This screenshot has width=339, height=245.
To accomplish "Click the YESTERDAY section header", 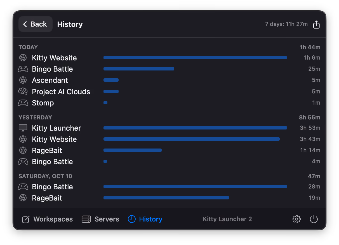I will point(35,117).
